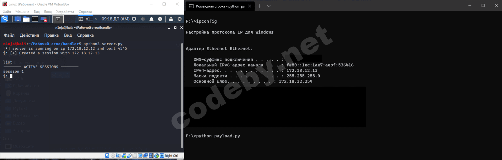Screen dimensions: 502x160
Task: Add a new tab in Windows Terminal
Action: pos(259,6)
